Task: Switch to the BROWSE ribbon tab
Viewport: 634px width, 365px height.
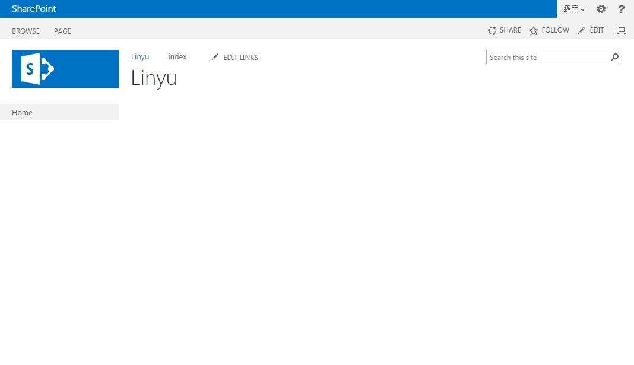Action: click(x=26, y=31)
